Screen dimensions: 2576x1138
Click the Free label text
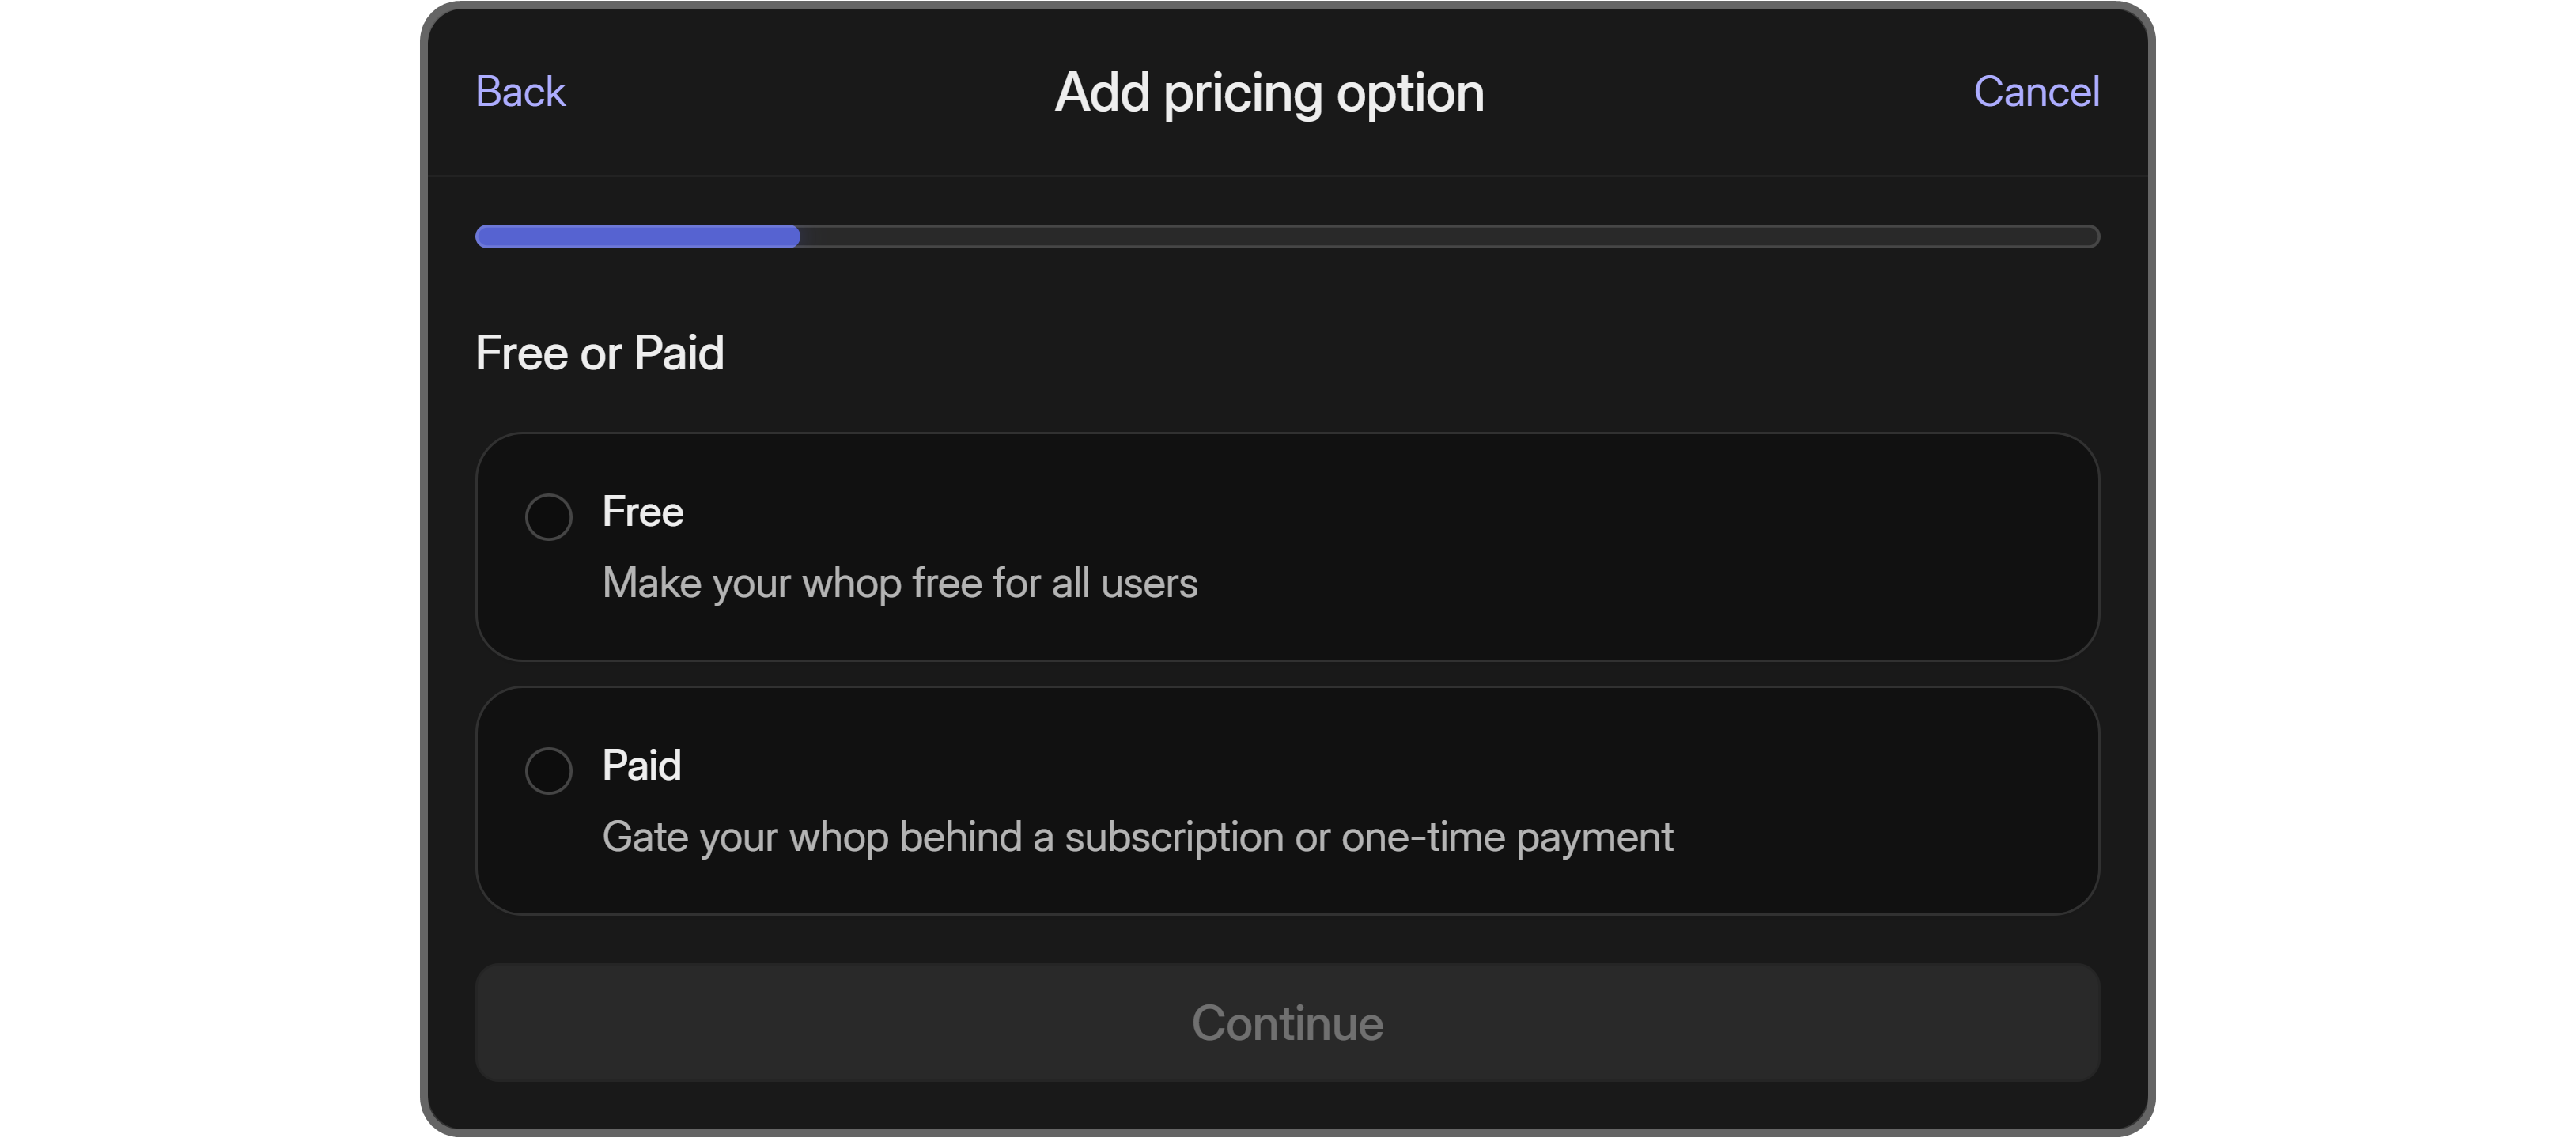click(x=642, y=512)
